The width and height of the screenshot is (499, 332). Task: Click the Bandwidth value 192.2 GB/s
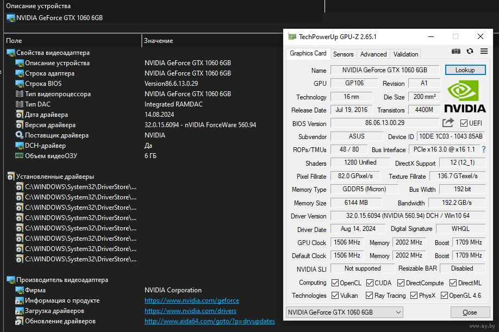pyautogui.click(x=457, y=203)
